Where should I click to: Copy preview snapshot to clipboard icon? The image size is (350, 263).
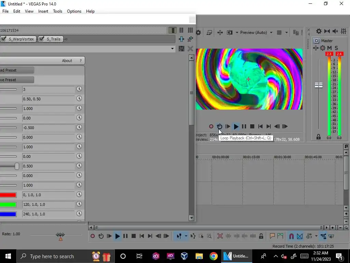296,33
